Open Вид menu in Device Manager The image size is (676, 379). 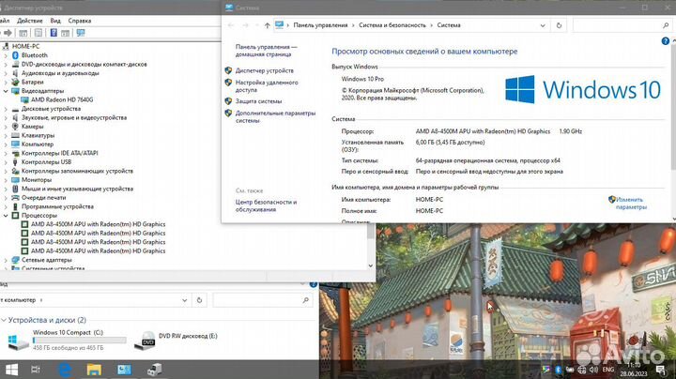click(x=55, y=21)
